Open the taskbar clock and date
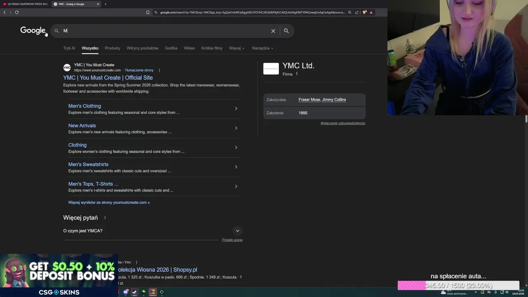This screenshot has height=297, width=528. (517, 292)
